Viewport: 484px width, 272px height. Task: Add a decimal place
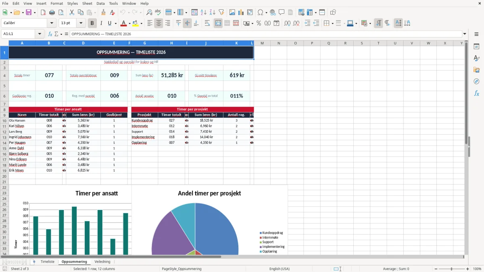tap(288, 23)
